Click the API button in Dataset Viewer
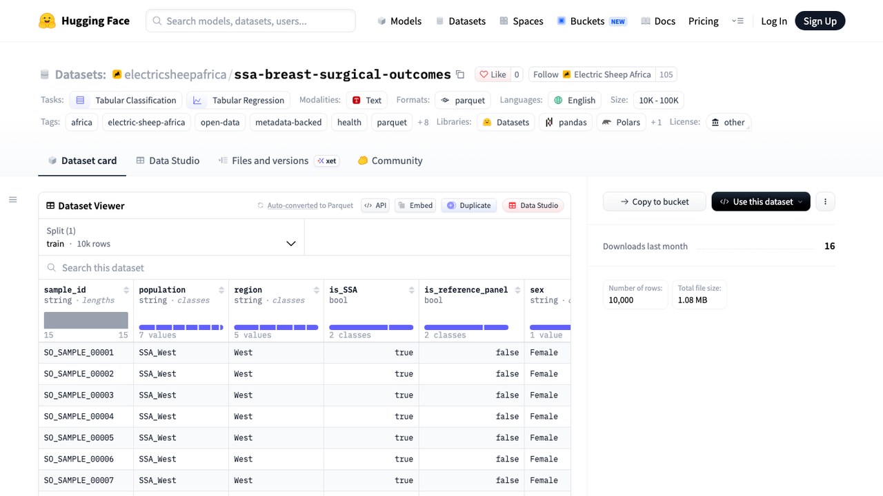This screenshot has width=883, height=496. point(375,205)
